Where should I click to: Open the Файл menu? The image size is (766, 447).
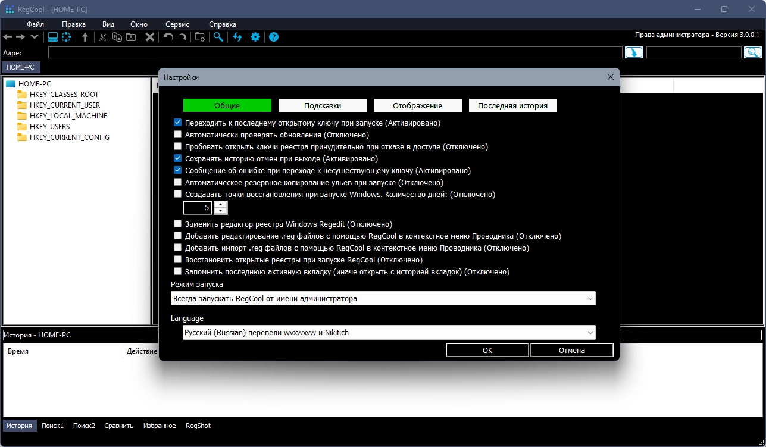(x=36, y=24)
